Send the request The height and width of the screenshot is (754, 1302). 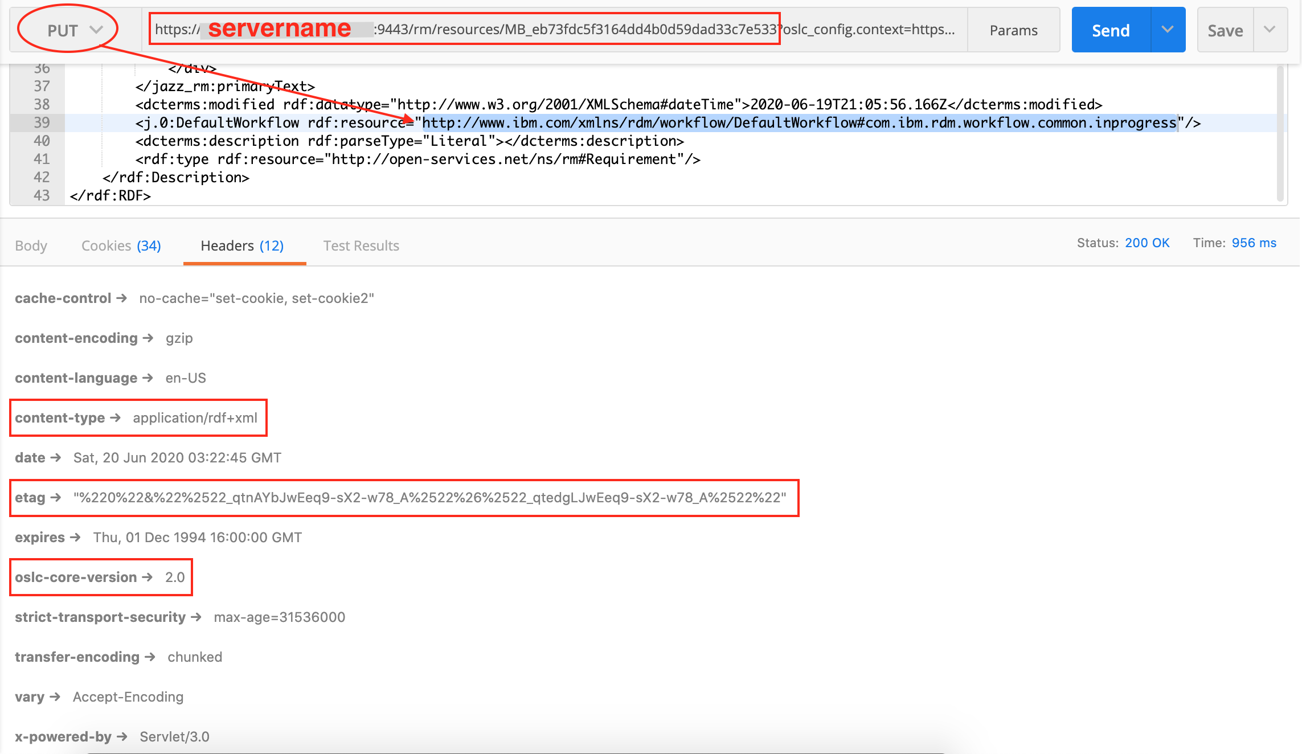click(1111, 30)
